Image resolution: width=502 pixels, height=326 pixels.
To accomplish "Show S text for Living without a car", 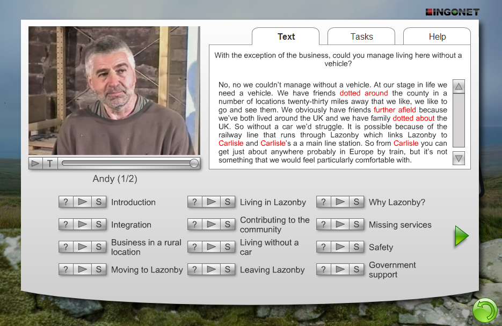I will [228, 247].
